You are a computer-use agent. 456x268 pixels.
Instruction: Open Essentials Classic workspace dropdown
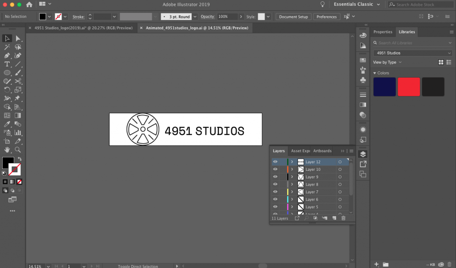tap(357, 4)
